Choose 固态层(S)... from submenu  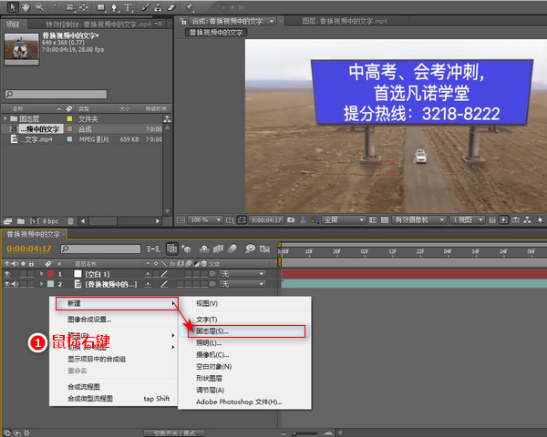click(x=246, y=331)
